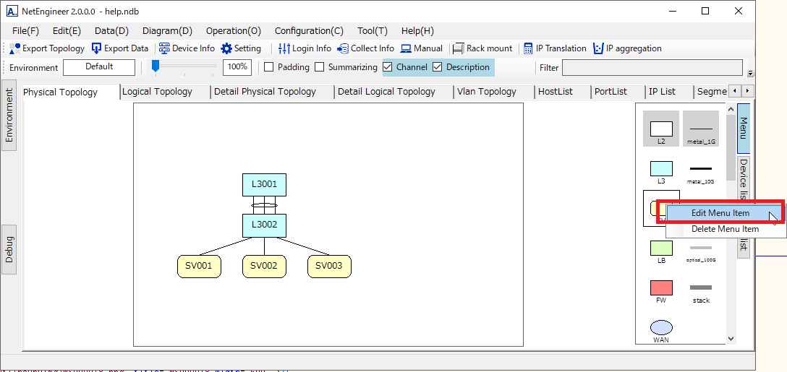Select the FW red shape in the menu palette
Viewport: 787px width, 372px height.
click(x=661, y=288)
